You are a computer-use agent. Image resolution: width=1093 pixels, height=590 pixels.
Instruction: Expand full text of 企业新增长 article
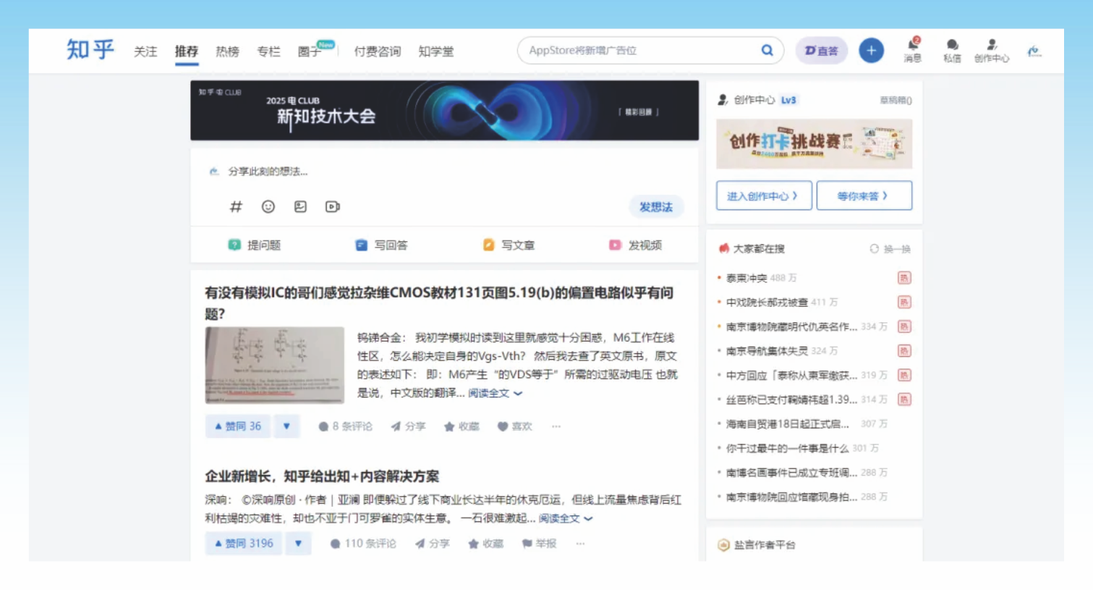coord(565,518)
